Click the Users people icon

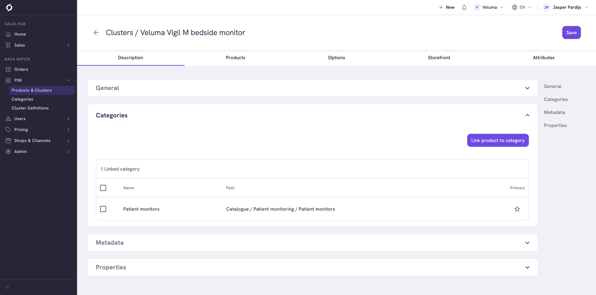coord(8,119)
